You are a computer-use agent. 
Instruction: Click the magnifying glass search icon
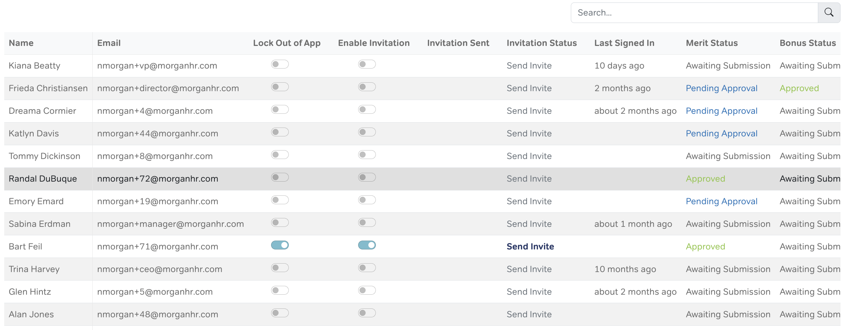click(x=828, y=13)
